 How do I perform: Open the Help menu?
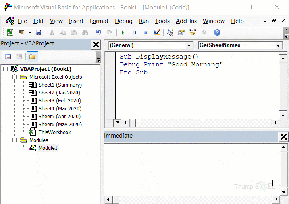(237, 21)
